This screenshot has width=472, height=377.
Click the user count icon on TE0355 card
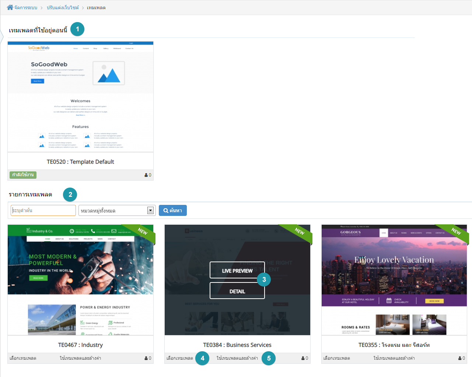pos(460,358)
